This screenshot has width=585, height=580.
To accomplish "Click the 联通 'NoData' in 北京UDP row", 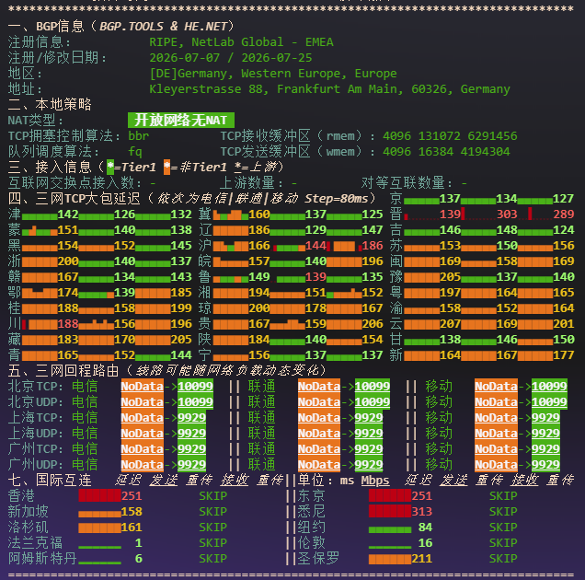I will pyautogui.click(x=319, y=402).
